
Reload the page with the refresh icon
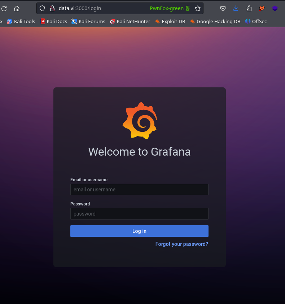coord(4,9)
